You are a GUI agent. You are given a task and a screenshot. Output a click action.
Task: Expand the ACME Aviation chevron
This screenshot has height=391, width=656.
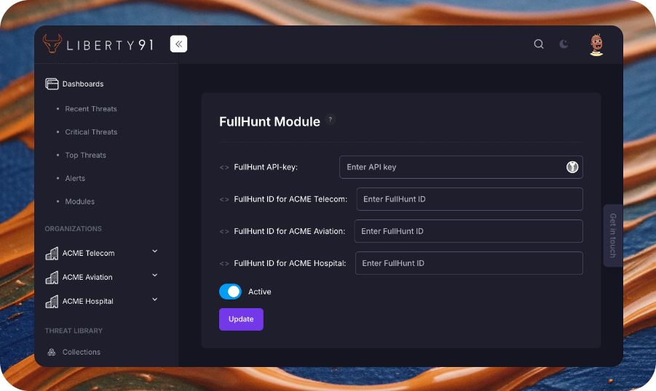tap(154, 275)
